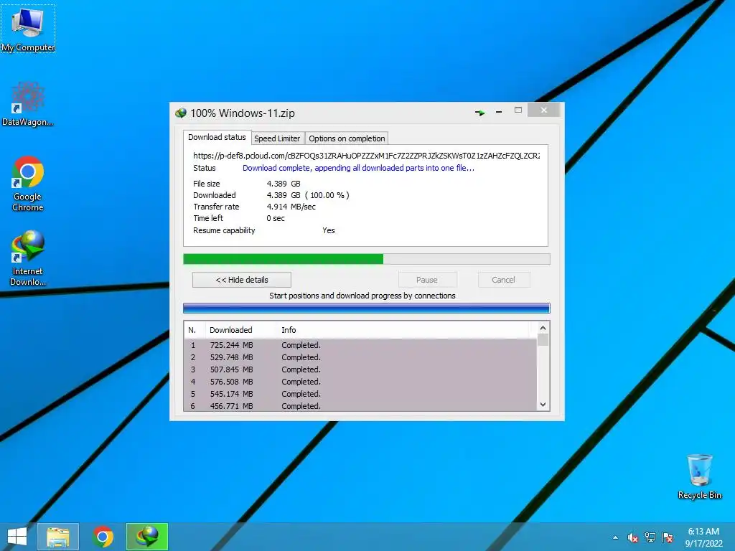Click the Resume capability value Yes
735x551 pixels.
point(329,230)
